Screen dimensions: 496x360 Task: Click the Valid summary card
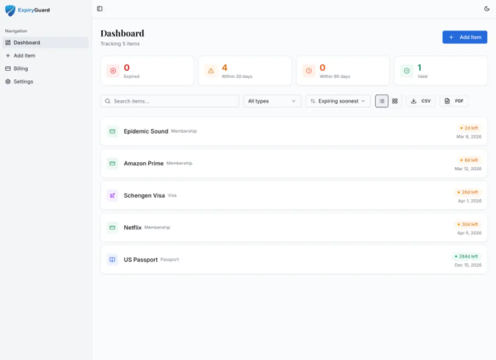coord(441,71)
